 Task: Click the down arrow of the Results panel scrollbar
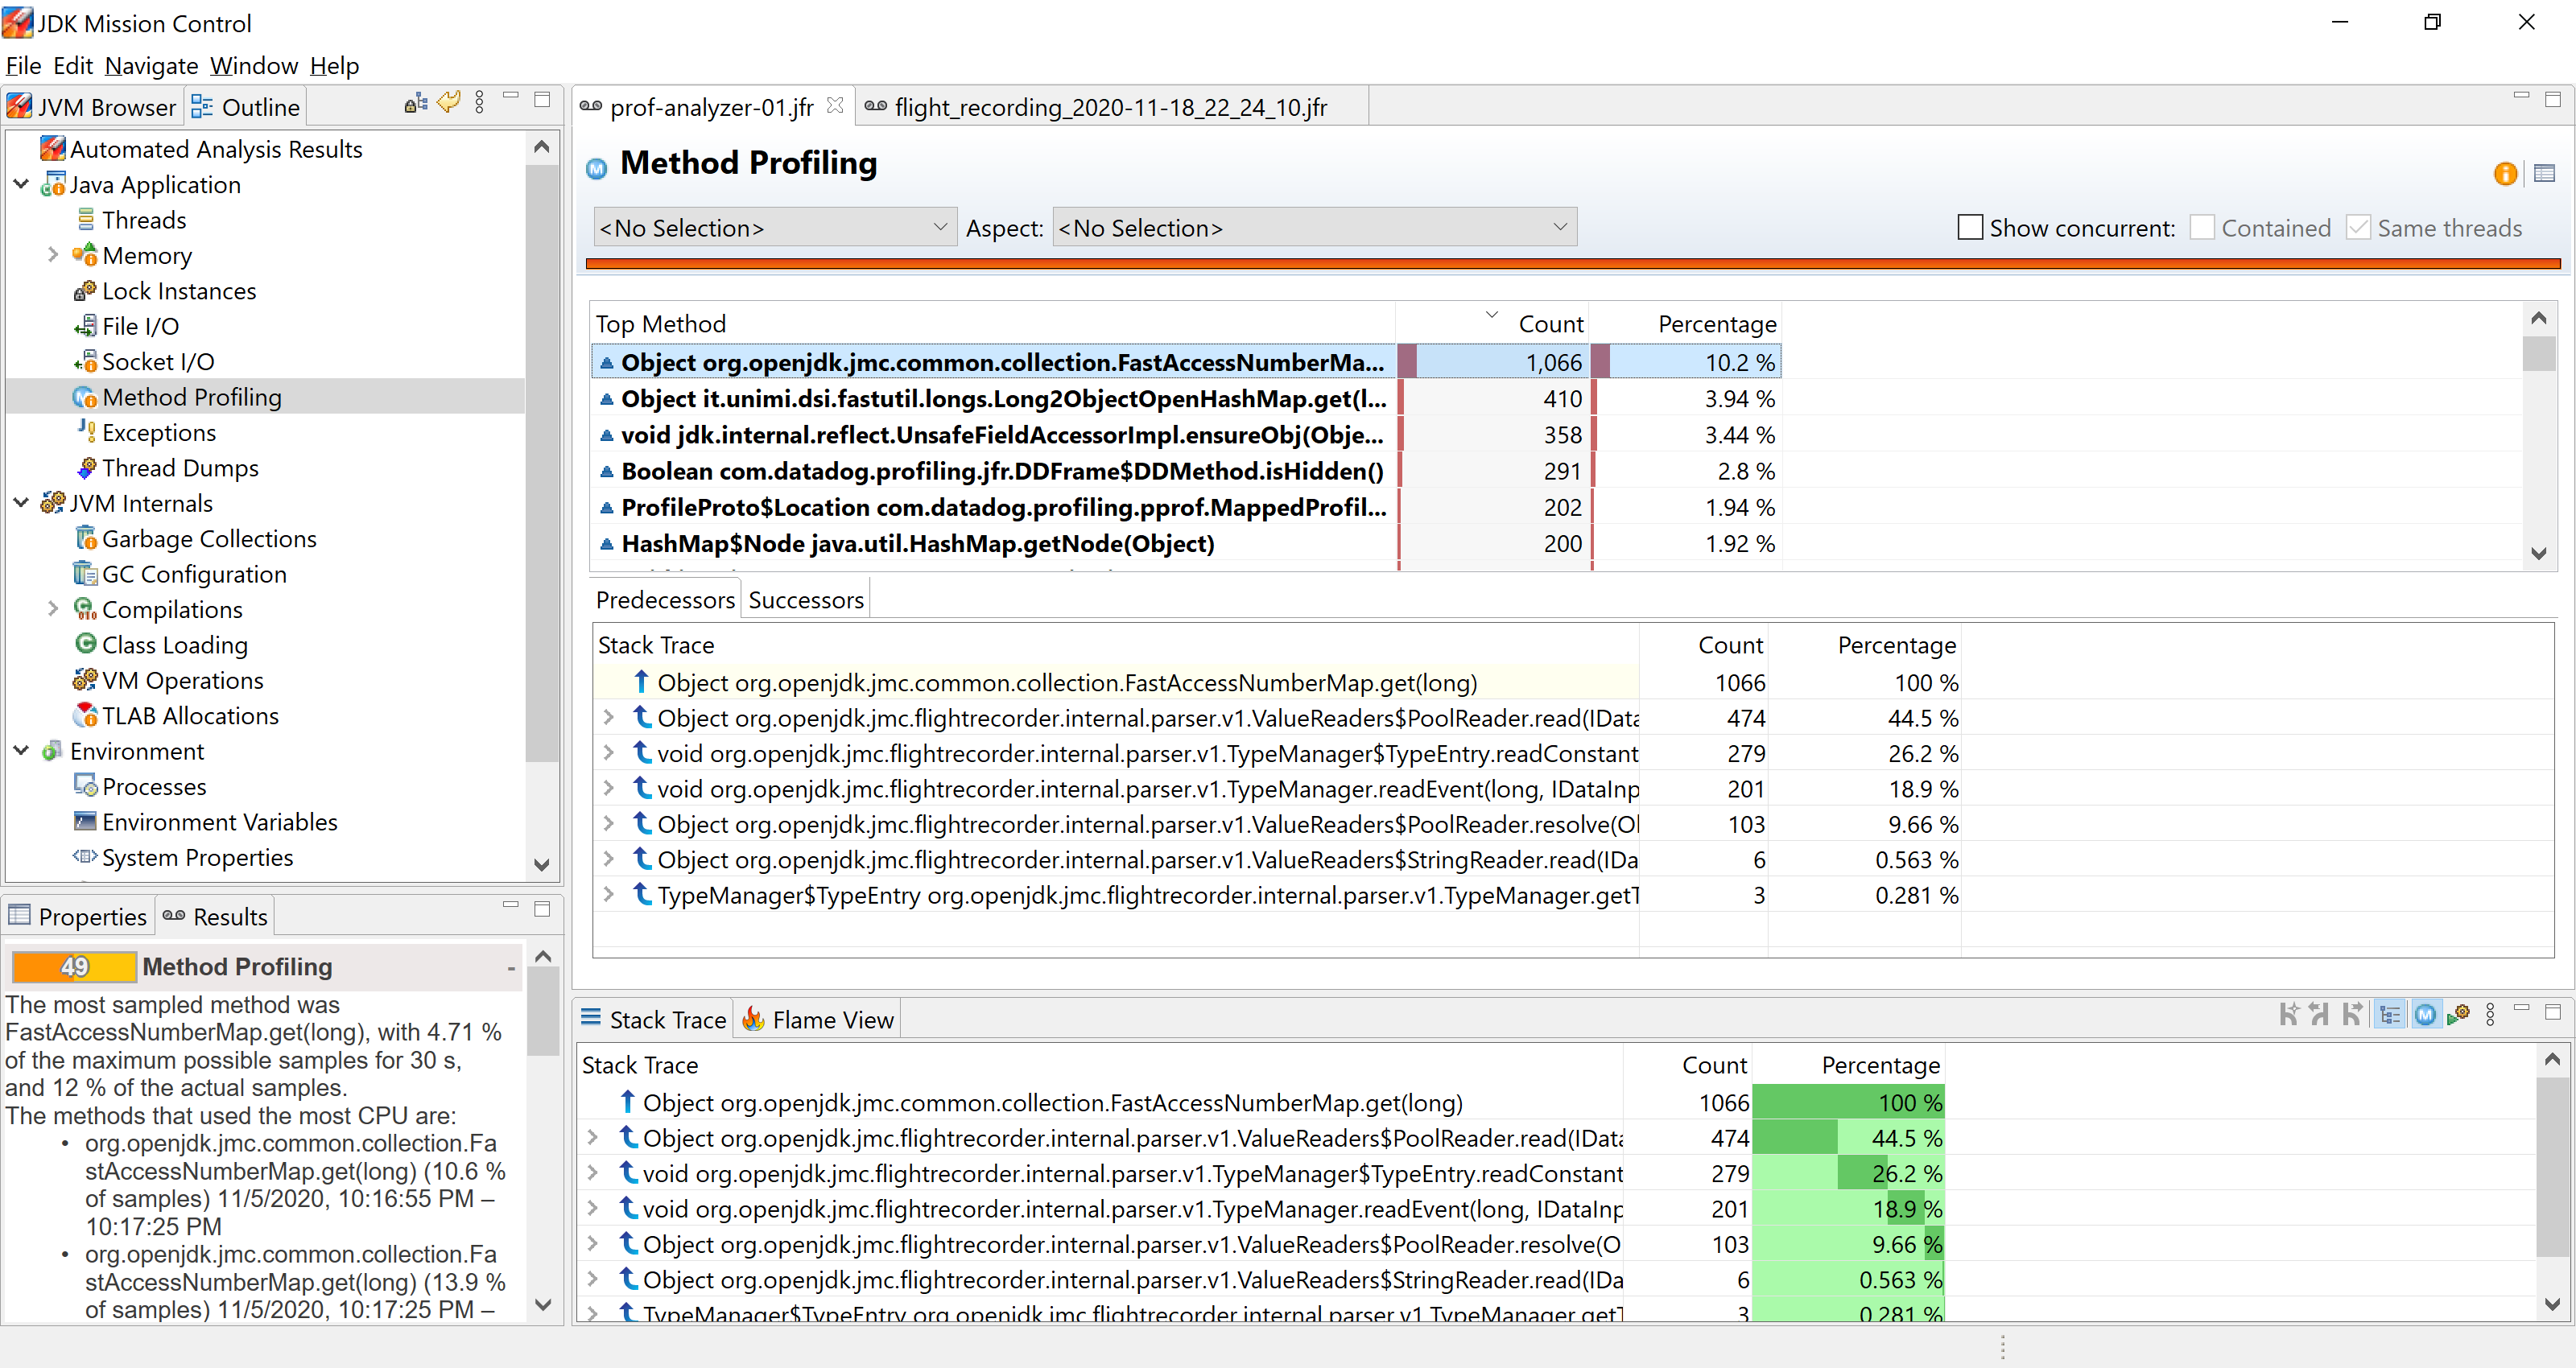543,1304
